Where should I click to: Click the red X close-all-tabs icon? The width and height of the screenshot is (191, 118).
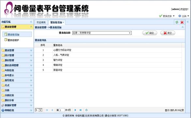pyautogui.click(x=182, y=22)
